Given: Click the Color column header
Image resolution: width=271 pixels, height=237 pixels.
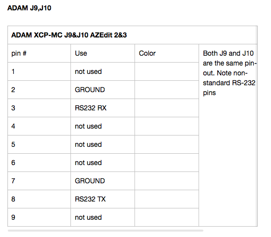Looking at the screenshot, I should pos(167,53).
